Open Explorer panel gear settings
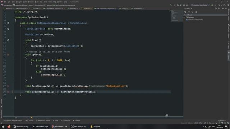230x129 pixels. [223, 9]
